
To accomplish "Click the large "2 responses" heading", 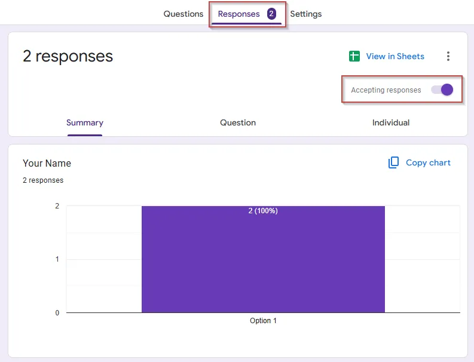I will point(68,56).
